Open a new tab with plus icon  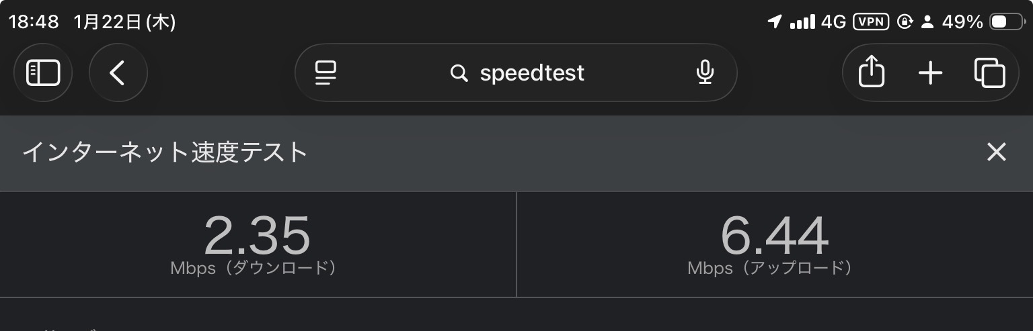click(930, 73)
